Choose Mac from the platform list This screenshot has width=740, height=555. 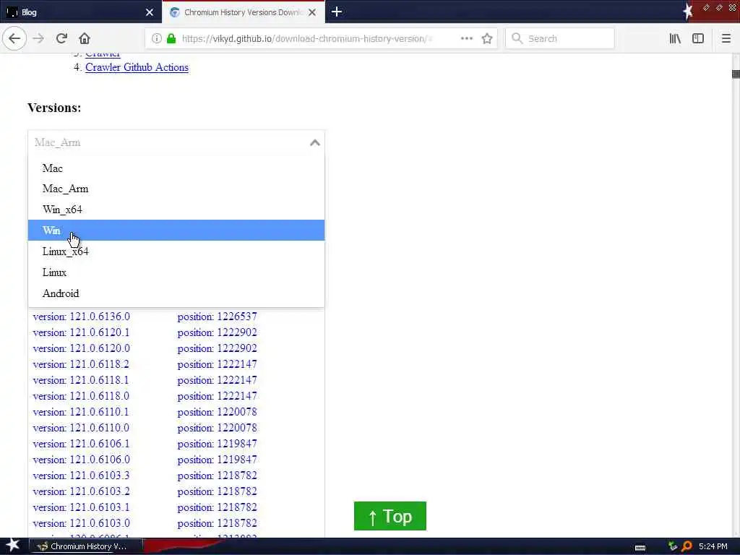(x=176, y=168)
